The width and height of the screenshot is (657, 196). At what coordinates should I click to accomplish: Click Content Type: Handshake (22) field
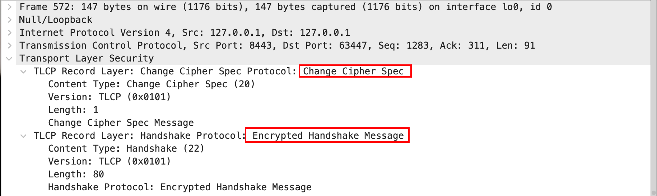click(x=126, y=148)
